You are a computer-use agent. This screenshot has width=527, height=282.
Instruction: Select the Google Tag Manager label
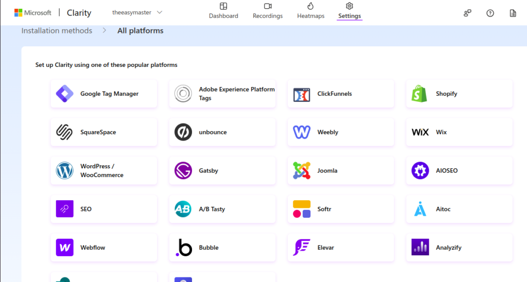click(x=109, y=94)
